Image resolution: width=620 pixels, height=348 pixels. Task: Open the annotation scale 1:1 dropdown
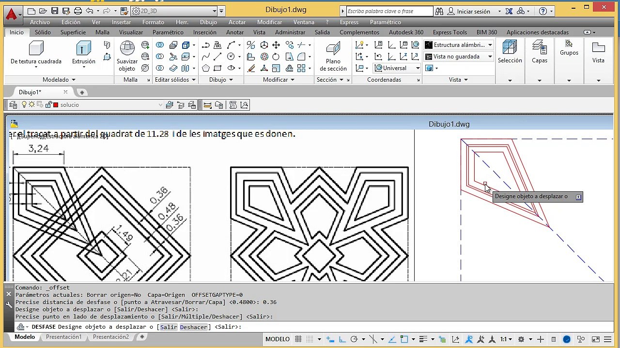pos(507,339)
